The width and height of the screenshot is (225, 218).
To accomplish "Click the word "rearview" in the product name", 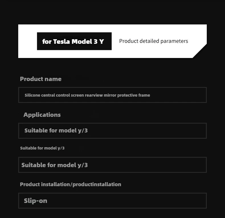I will point(93,95).
